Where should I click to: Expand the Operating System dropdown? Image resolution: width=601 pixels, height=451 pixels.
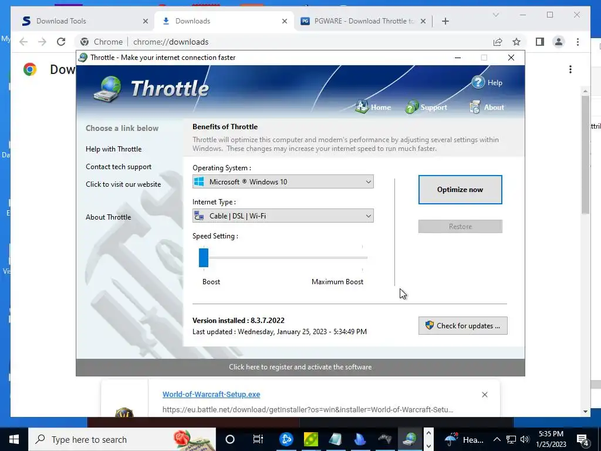pos(283,182)
